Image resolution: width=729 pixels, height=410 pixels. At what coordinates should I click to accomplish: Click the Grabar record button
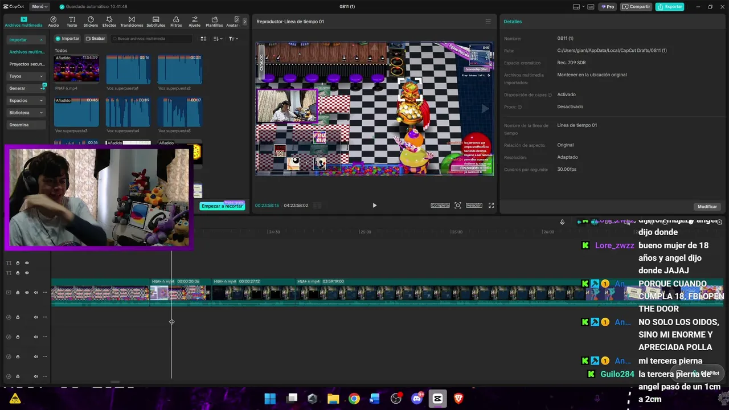pos(96,39)
